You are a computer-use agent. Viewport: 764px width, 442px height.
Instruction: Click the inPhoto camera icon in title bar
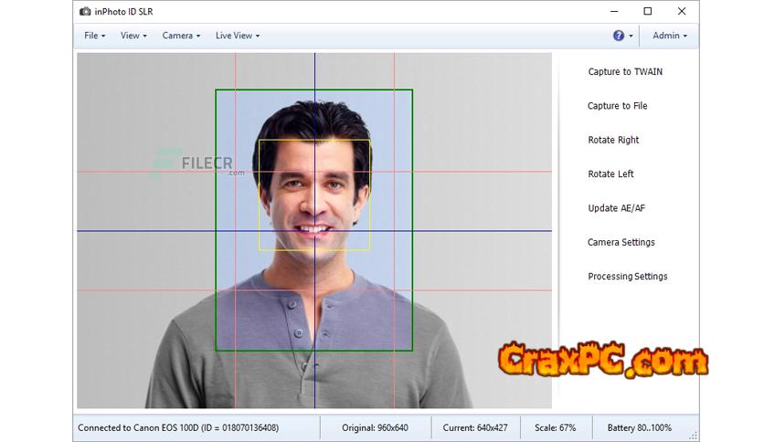[x=85, y=12]
